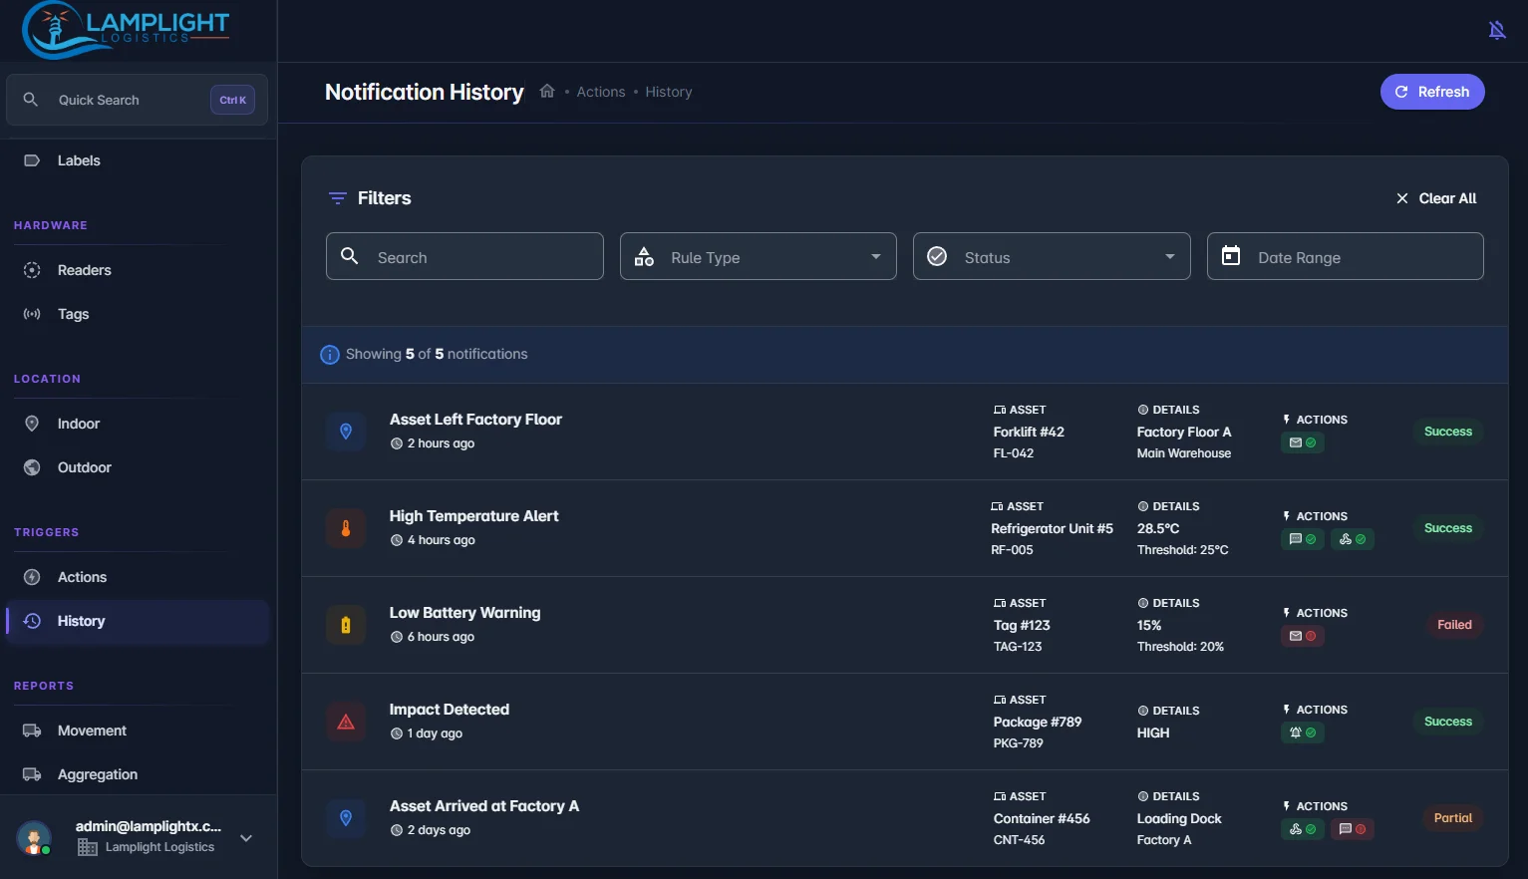Screen dimensions: 1528x879
Task: Click the filter Search input field
Action: click(x=464, y=257)
